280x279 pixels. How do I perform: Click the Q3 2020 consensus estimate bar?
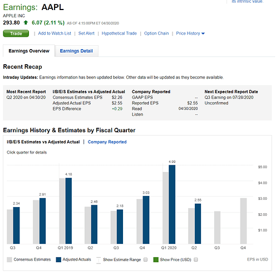217,228
